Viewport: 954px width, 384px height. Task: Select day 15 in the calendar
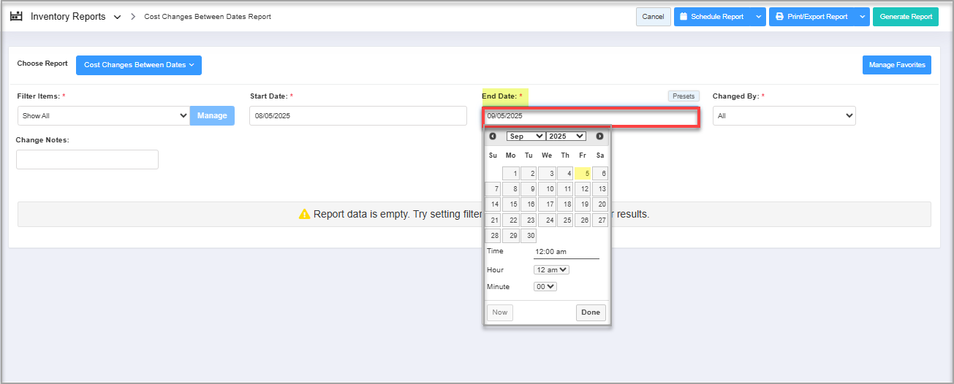pos(510,204)
